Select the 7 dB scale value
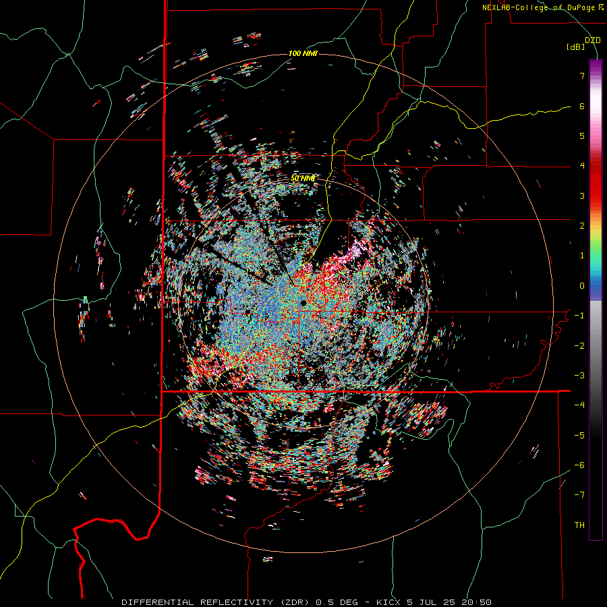 coord(582,76)
